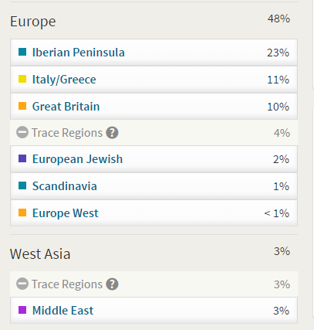
Task: Click the purple European Jewish color square
Action: click(x=22, y=158)
